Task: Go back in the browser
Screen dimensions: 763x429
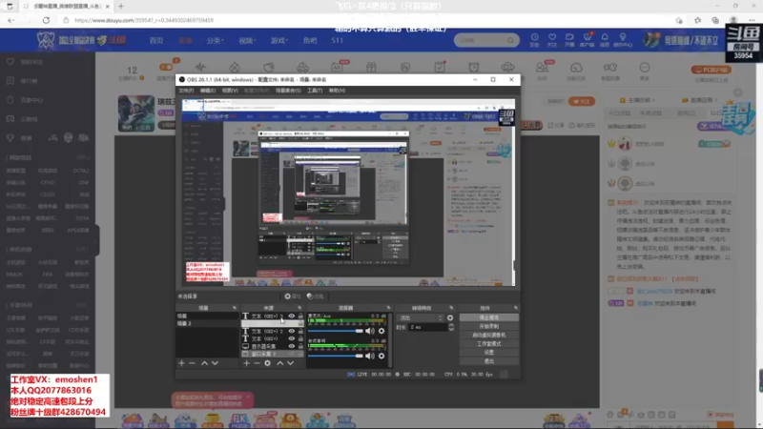Action: tap(10, 20)
